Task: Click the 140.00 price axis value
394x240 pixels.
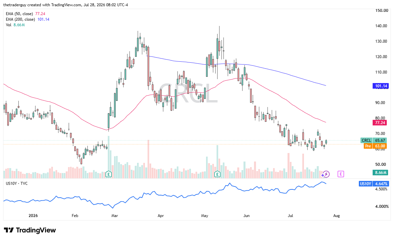Action: [x=381, y=26]
